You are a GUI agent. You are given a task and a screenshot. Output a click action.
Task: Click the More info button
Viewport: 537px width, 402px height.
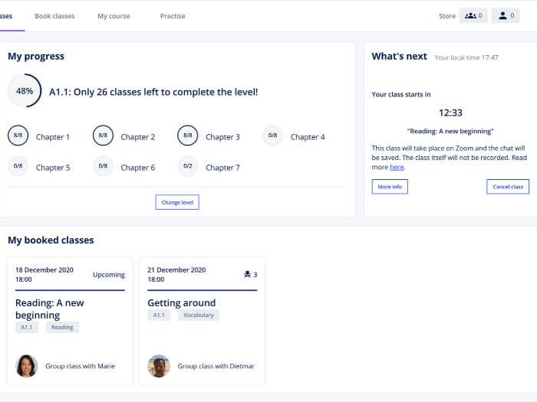pos(390,187)
